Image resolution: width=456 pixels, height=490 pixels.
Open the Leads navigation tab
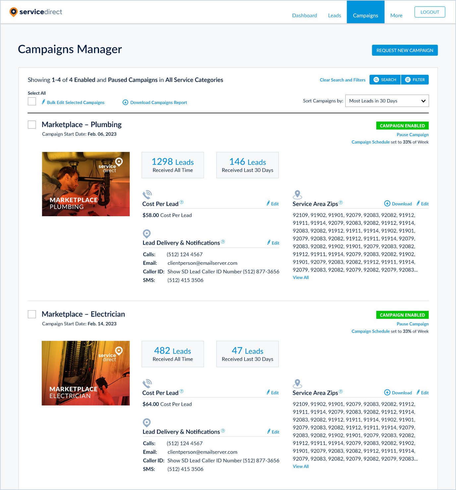tap(334, 15)
